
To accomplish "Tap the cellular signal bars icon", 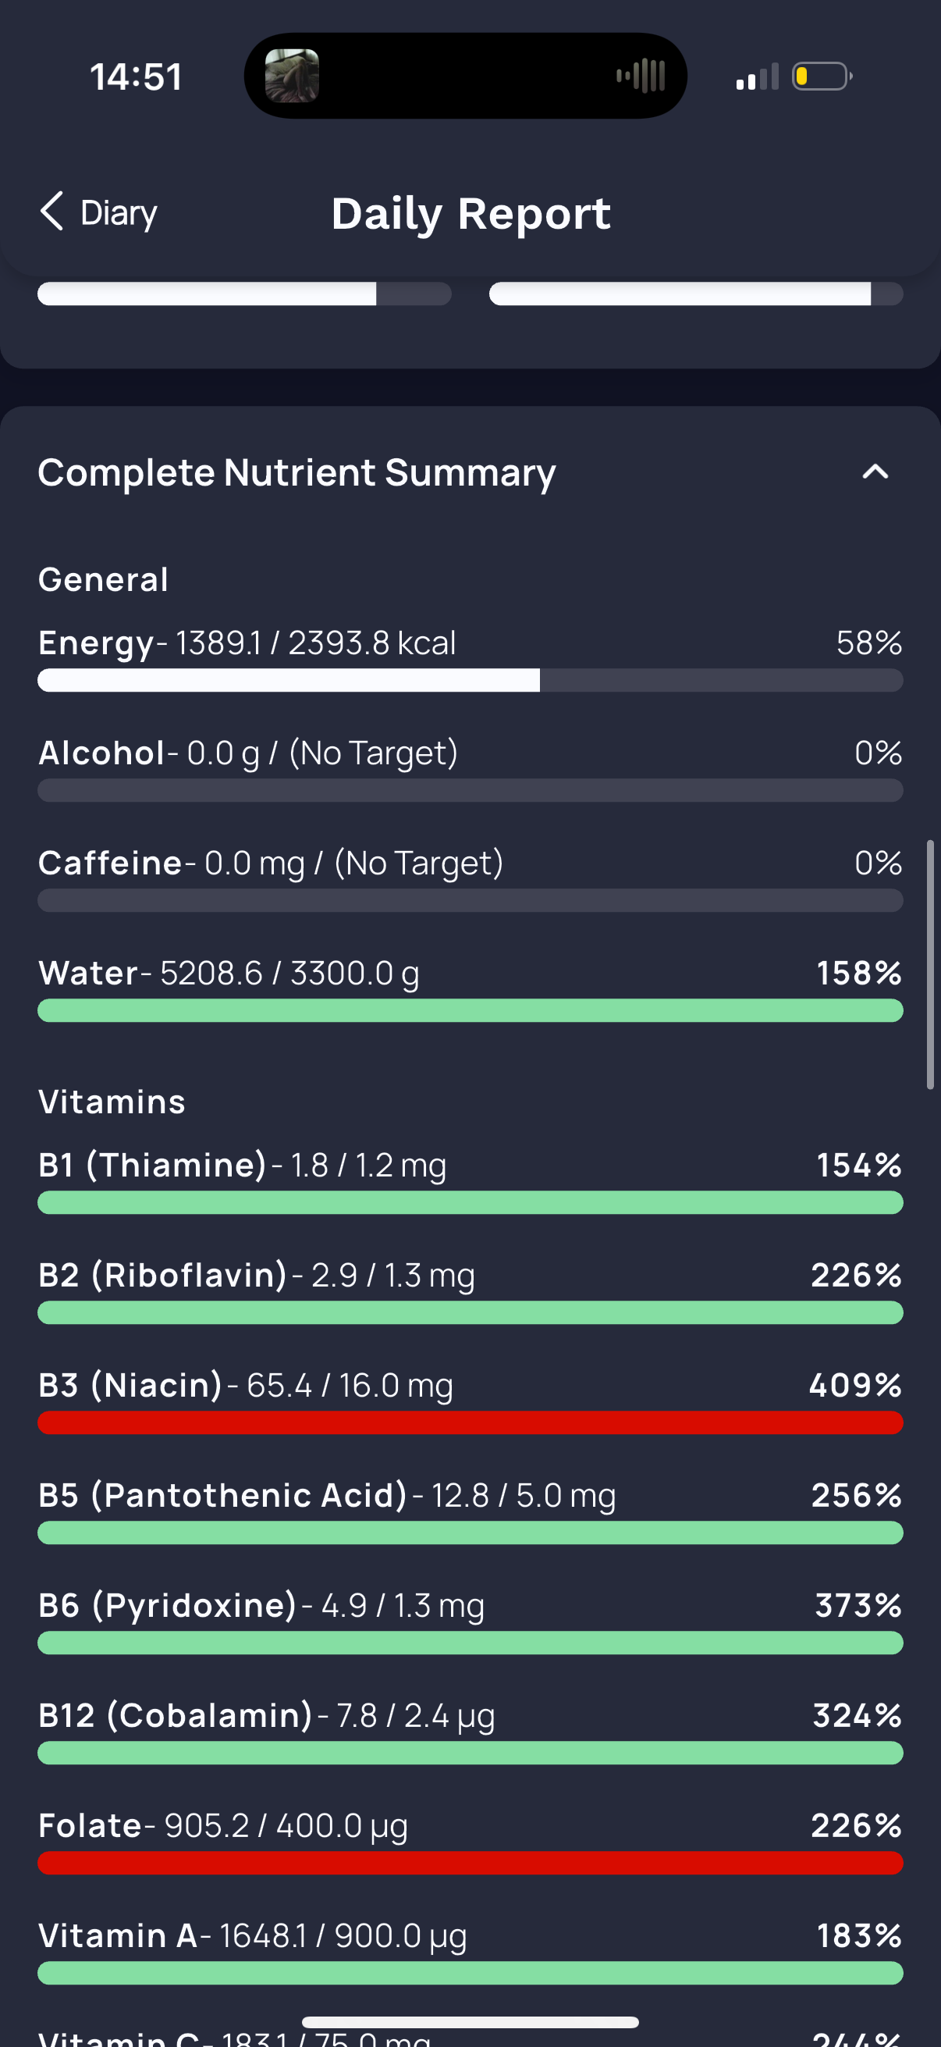I will (757, 77).
